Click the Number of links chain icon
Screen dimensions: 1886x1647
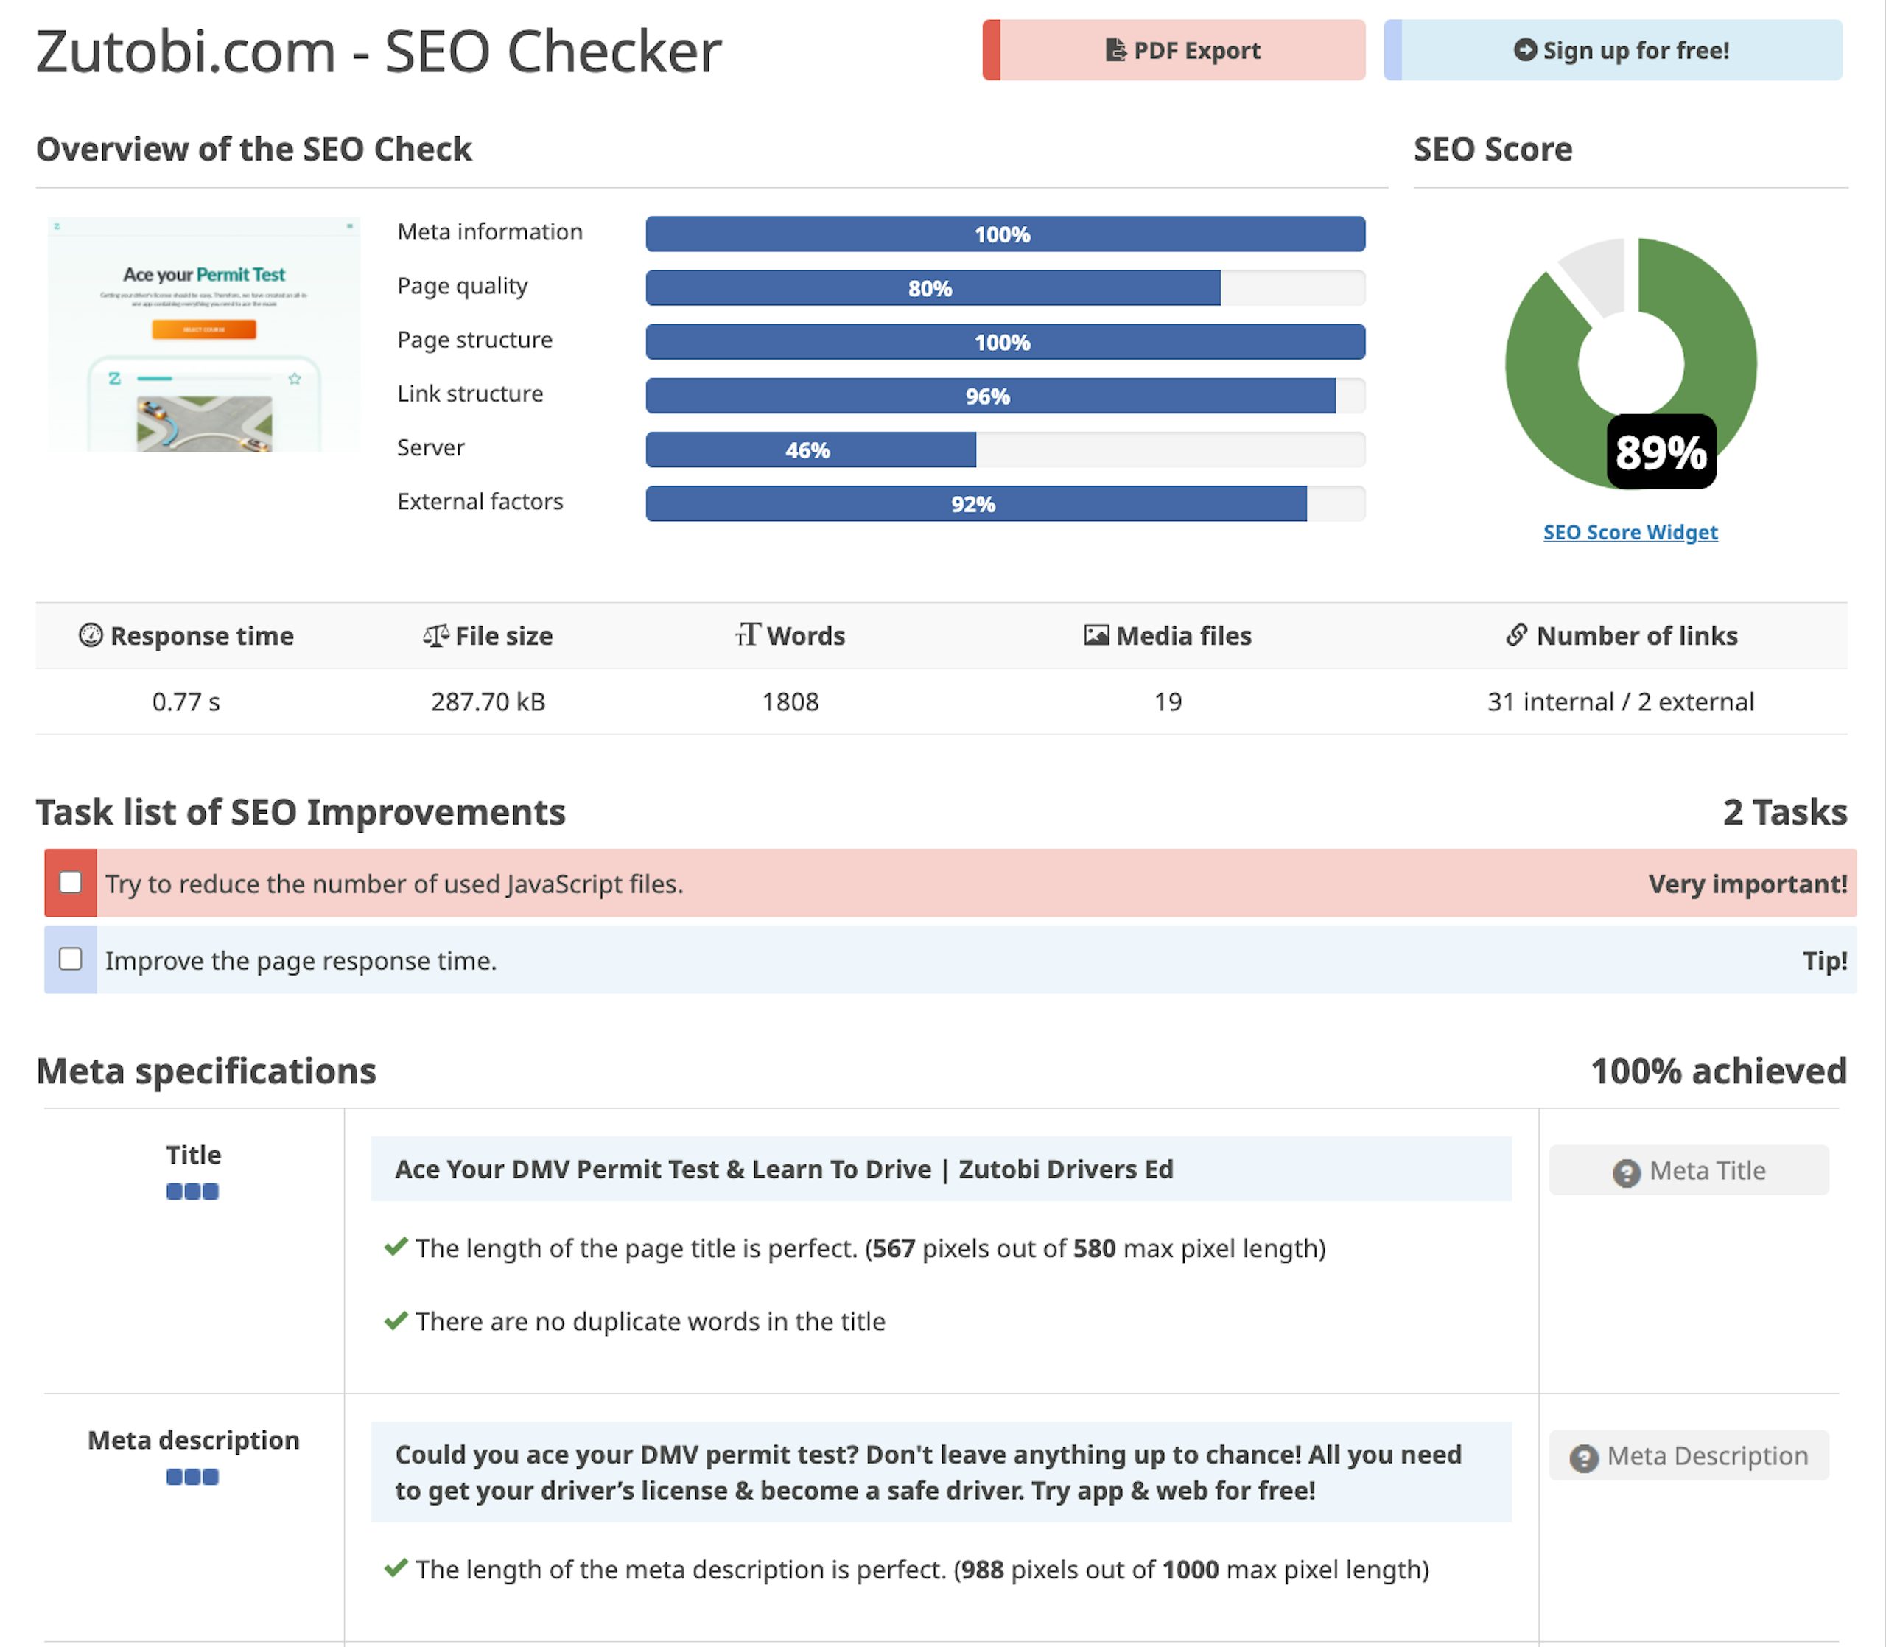click(1517, 635)
